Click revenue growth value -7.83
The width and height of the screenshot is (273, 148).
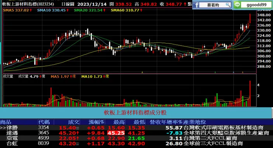[174, 133]
